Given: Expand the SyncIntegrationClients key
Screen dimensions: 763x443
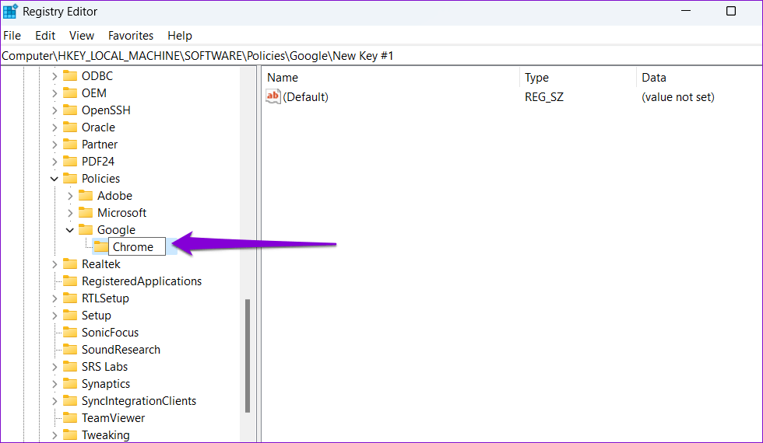Looking at the screenshot, I should tap(54, 401).
